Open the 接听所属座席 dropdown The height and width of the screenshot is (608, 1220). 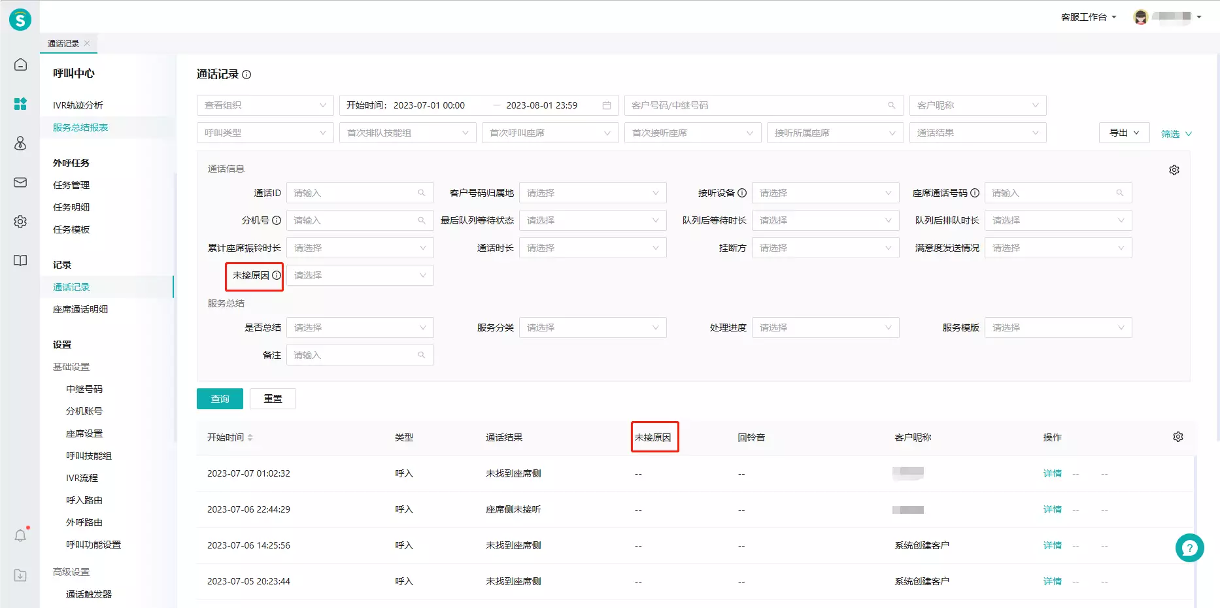click(x=836, y=133)
